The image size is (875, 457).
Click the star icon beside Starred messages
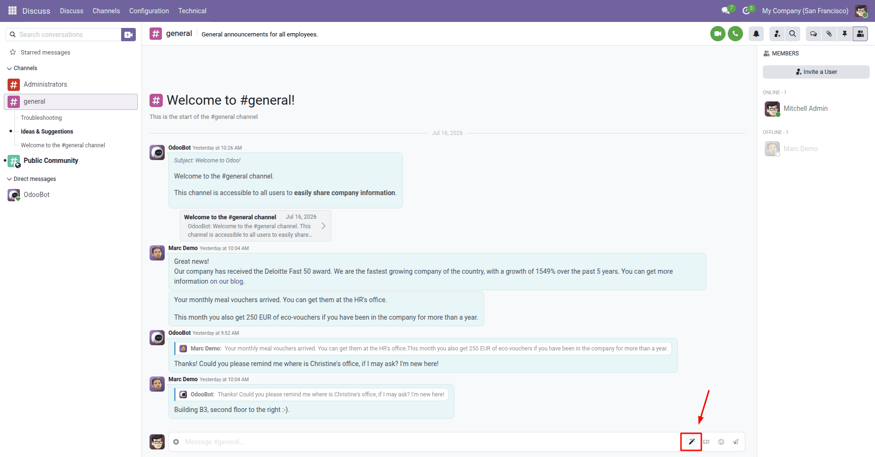point(13,52)
